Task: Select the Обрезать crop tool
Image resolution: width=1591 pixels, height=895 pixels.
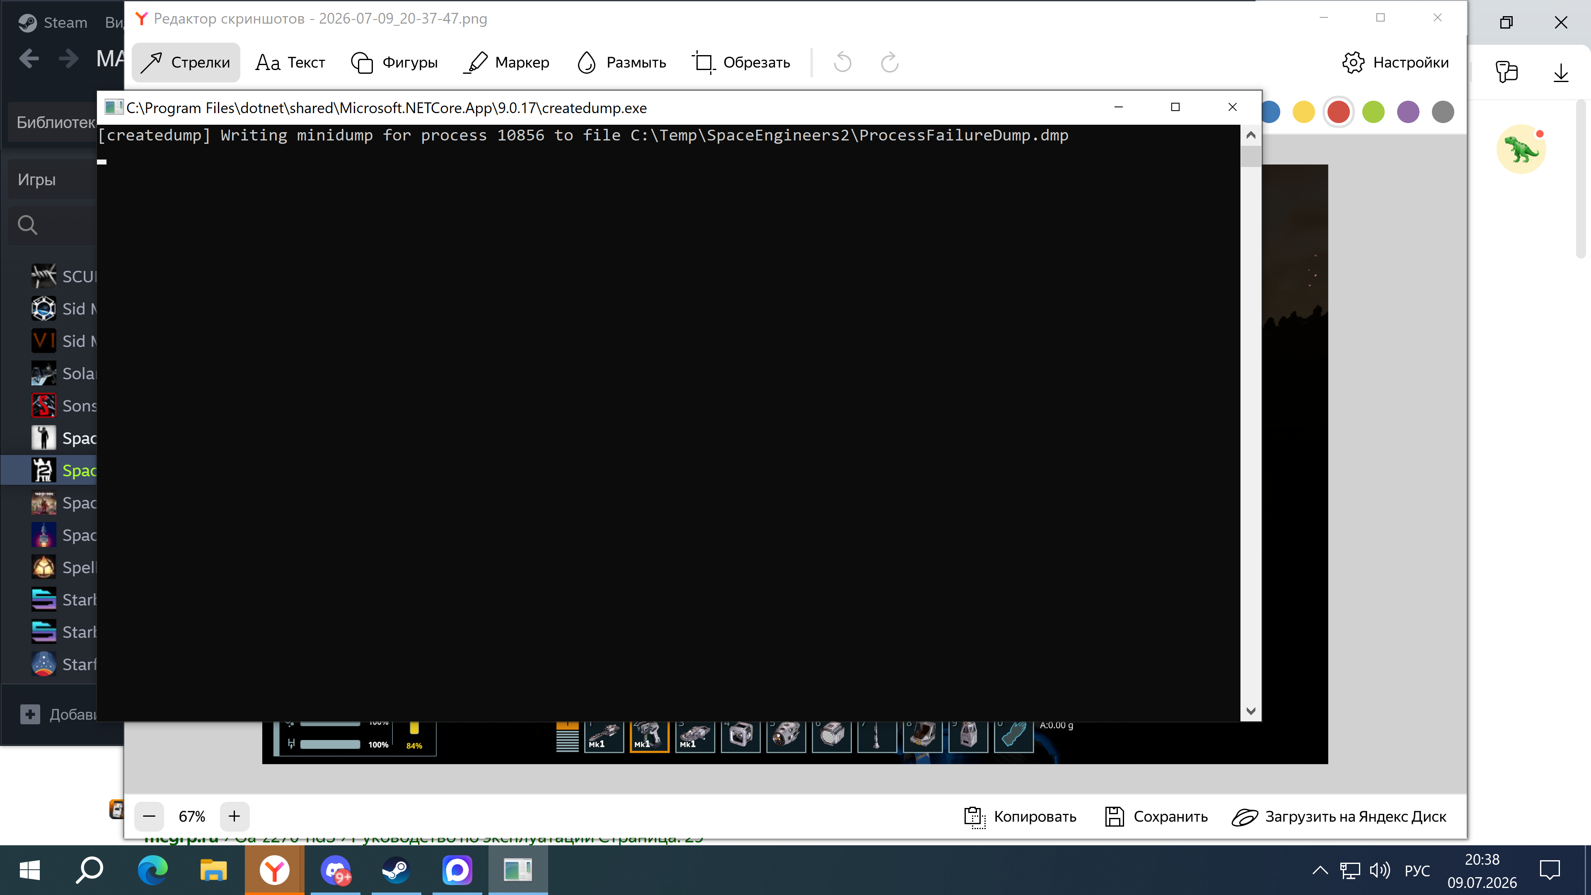Action: pyautogui.click(x=740, y=63)
